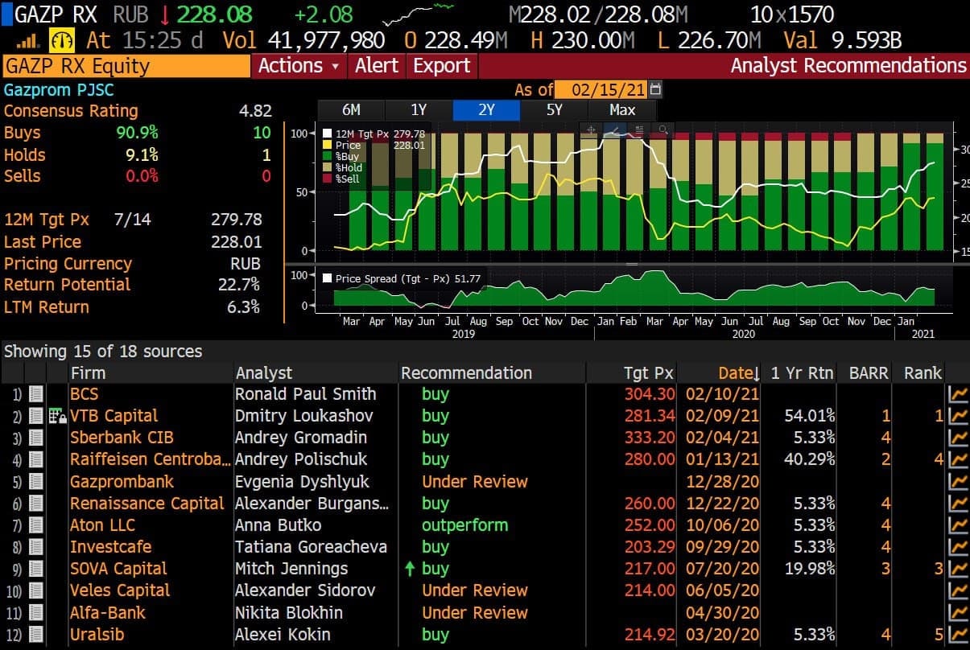The image size is (970, 650).
Task: Open the calendar picker next to As of date
Action: click(655, 89)
